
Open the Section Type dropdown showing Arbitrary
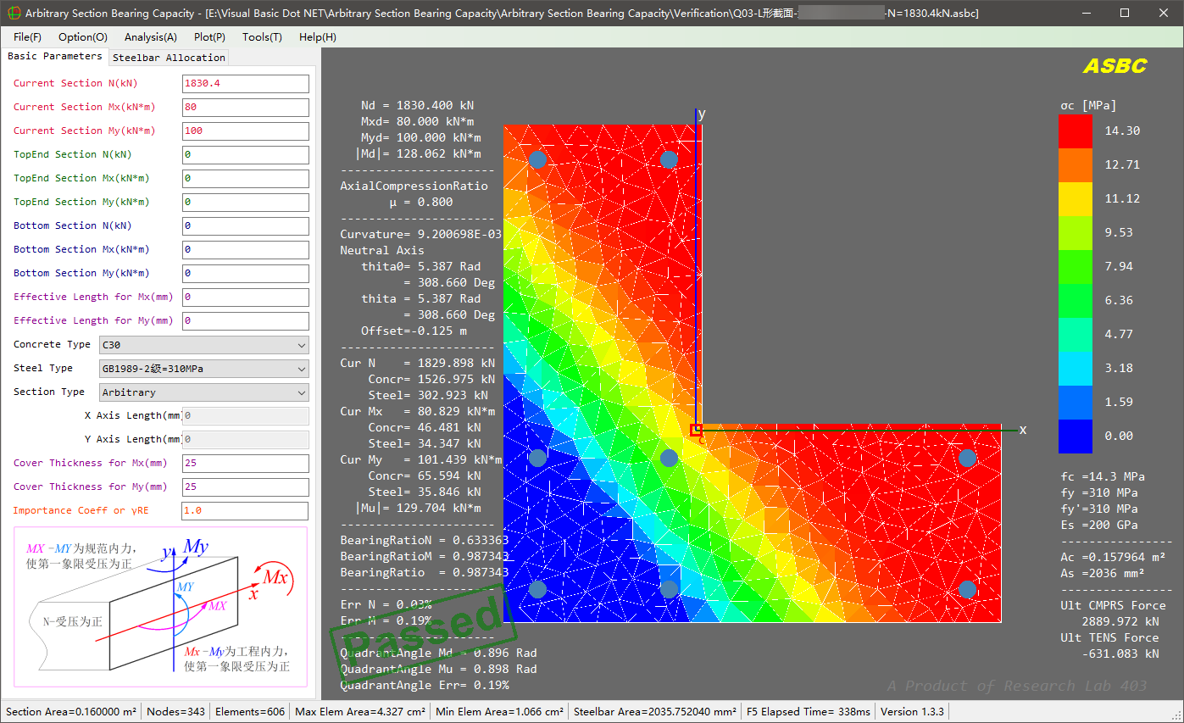coord(203,392)
